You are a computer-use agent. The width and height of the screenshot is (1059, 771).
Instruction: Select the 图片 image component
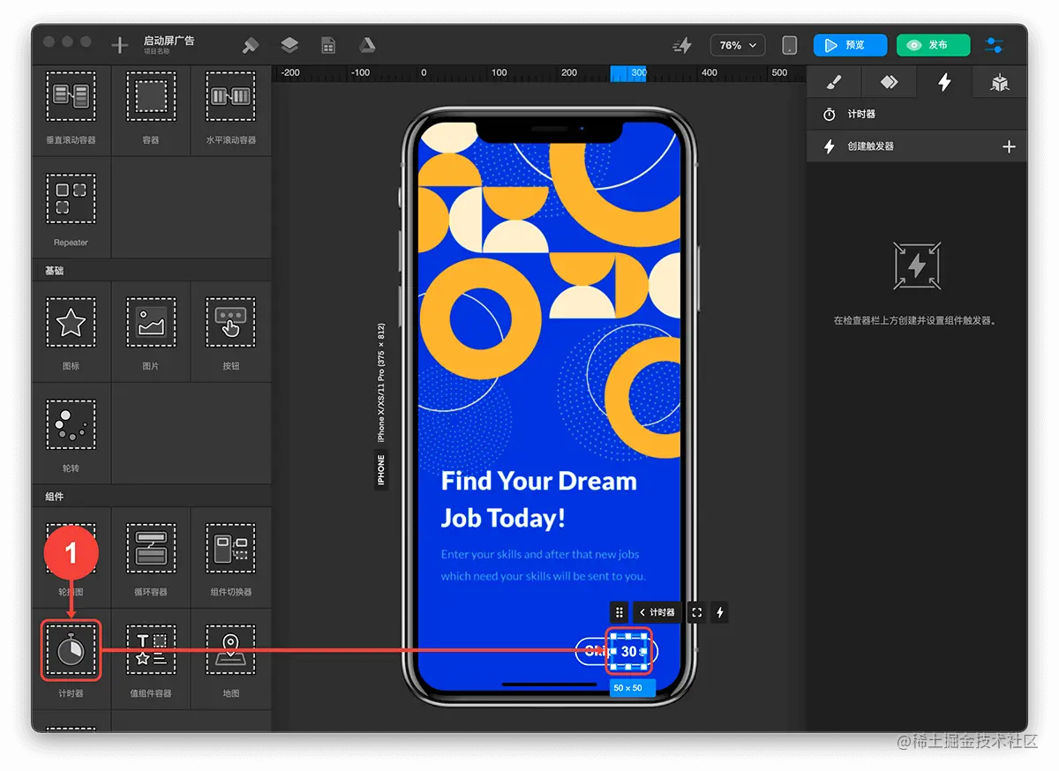coord(151,332)
